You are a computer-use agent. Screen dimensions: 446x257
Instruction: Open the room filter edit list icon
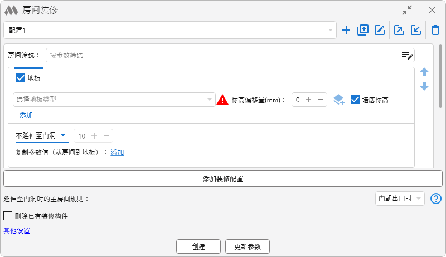407,55
